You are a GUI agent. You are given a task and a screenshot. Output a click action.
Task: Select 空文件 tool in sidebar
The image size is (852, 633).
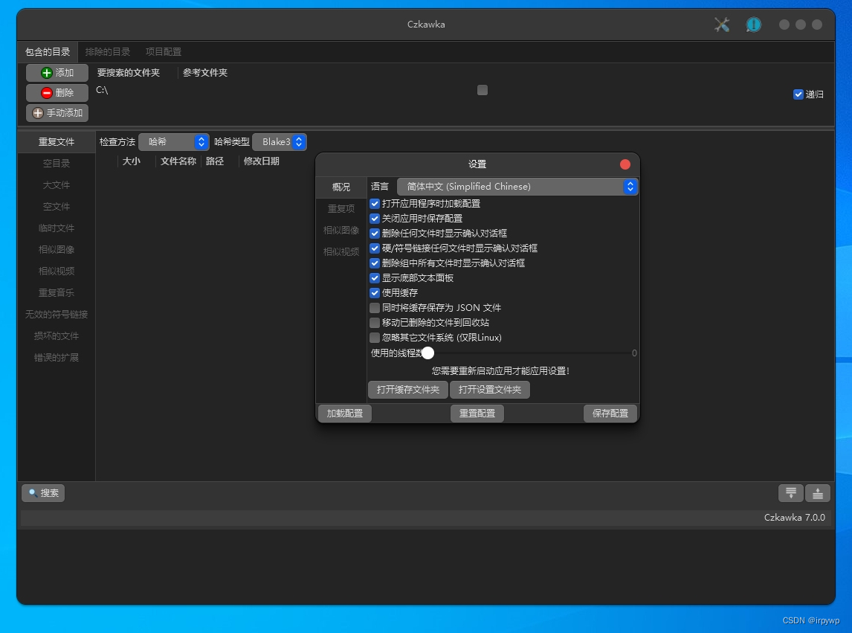[57, 207]
